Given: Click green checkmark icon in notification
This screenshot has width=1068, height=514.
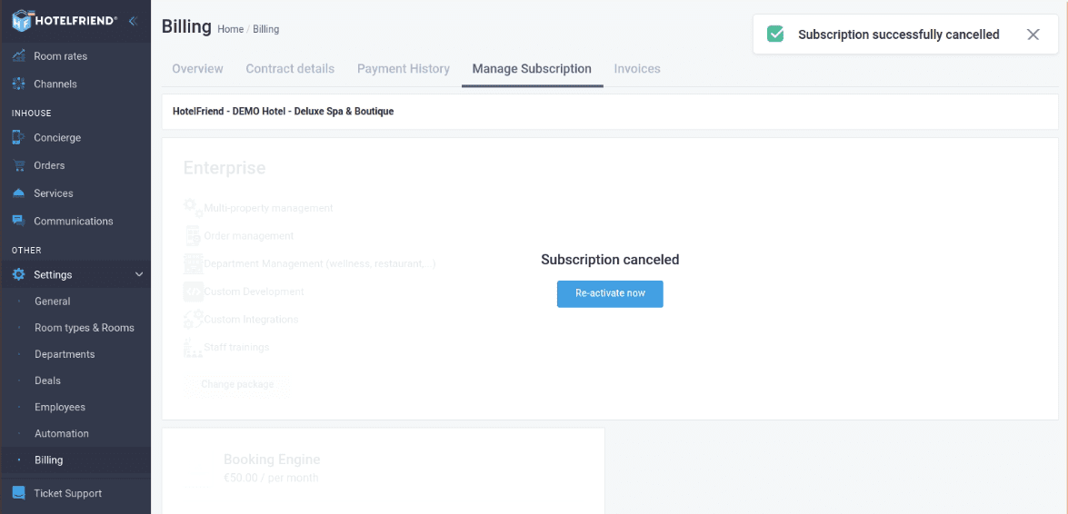Looking at the screenshot, I should [x=775, y=34].
